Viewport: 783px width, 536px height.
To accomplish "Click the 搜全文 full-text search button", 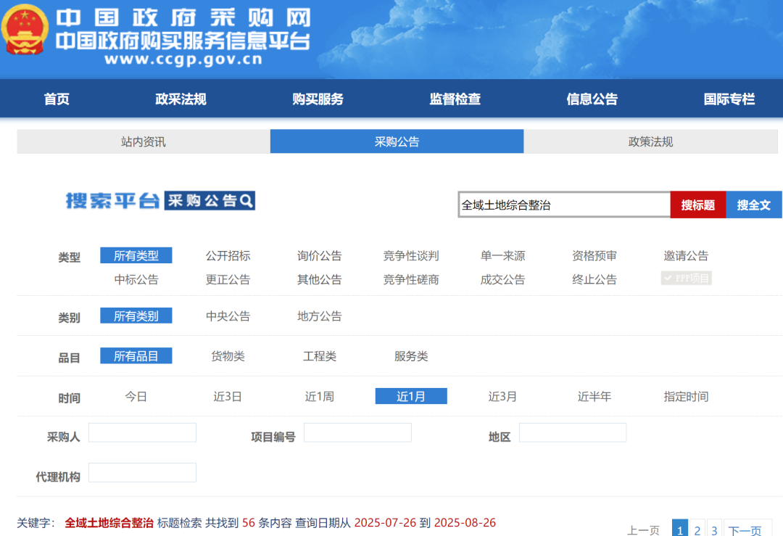I will click(753, 205).
